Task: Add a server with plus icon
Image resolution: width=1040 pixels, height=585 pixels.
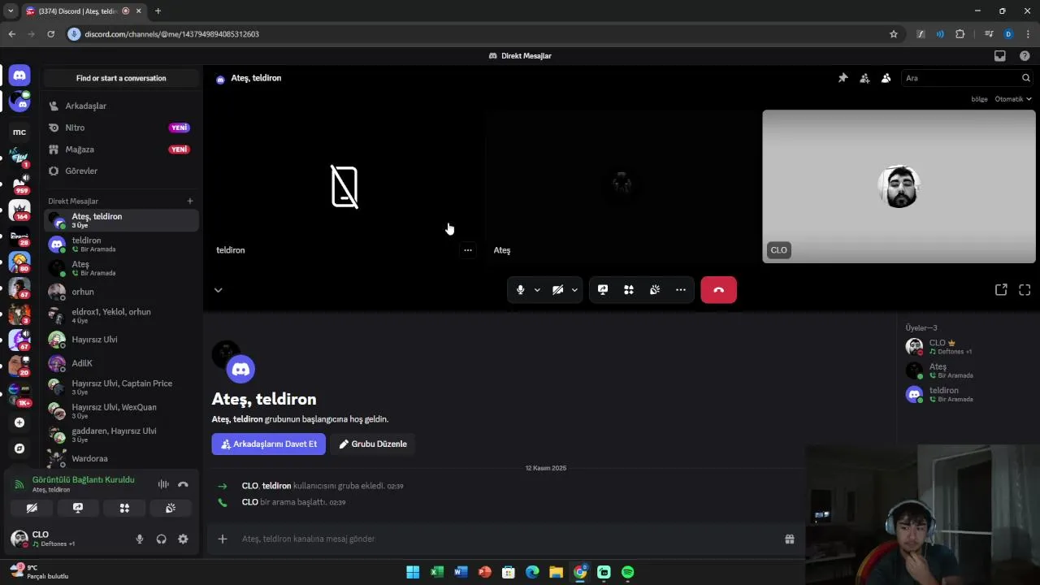Action: [x=19, y=422]
